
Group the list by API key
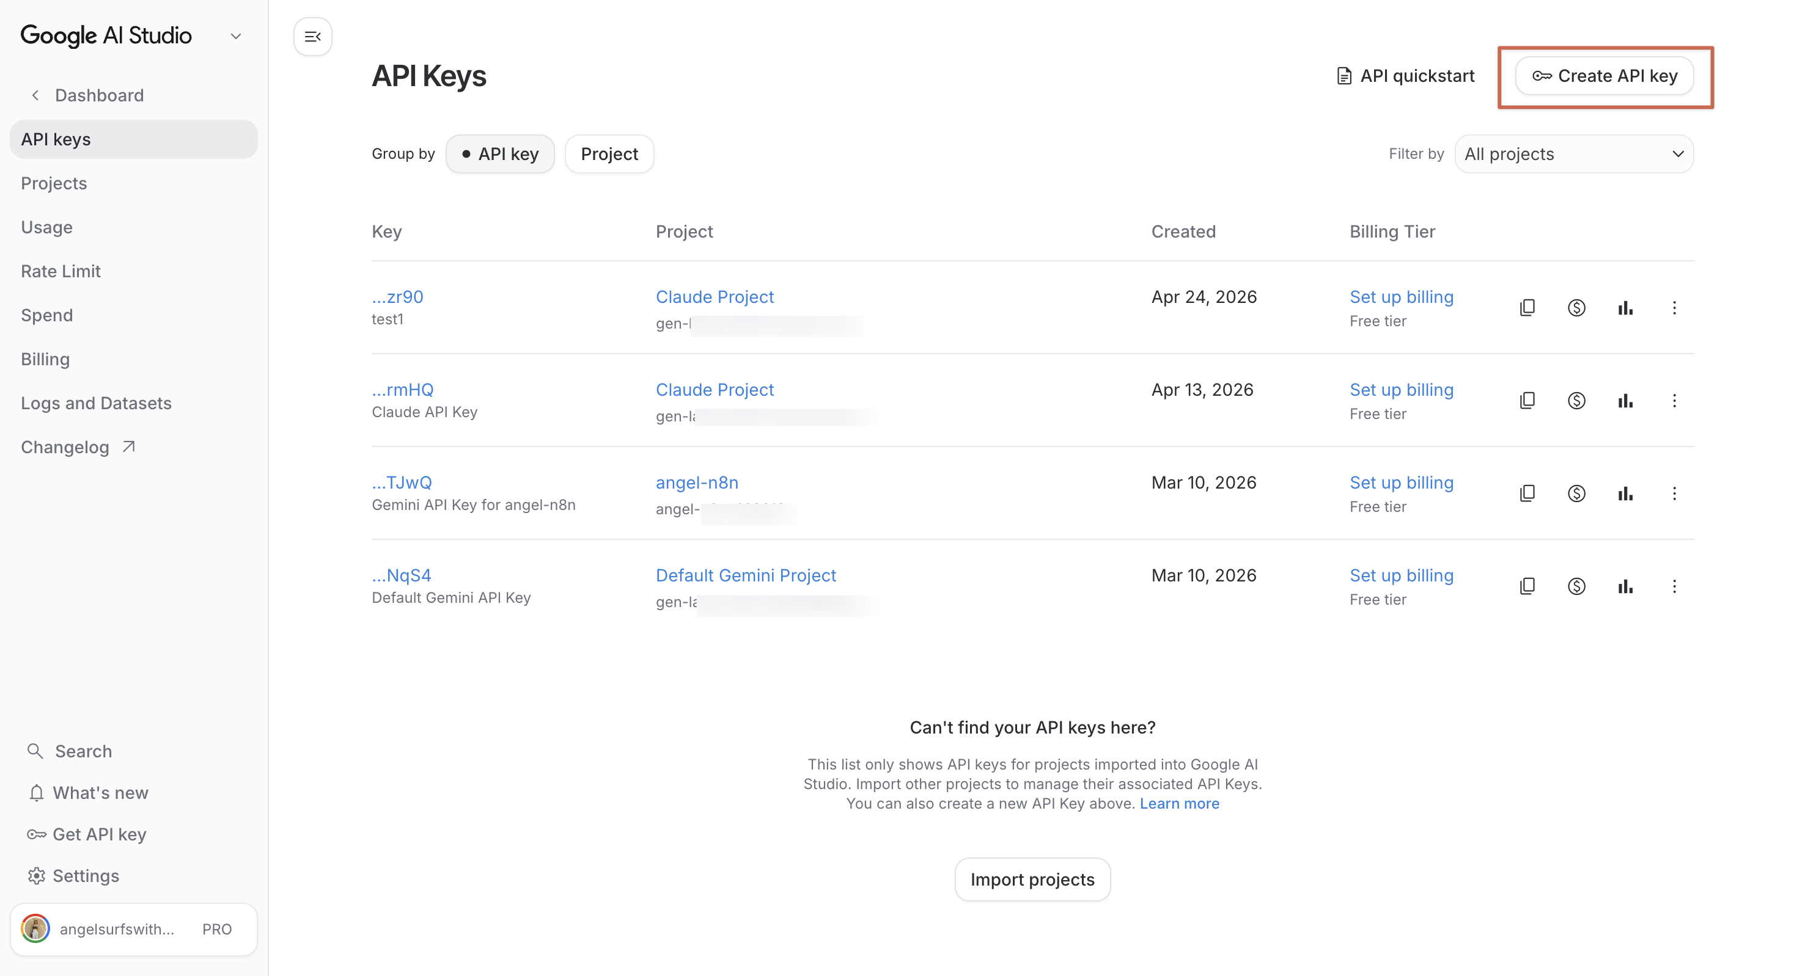pos(499,154)
